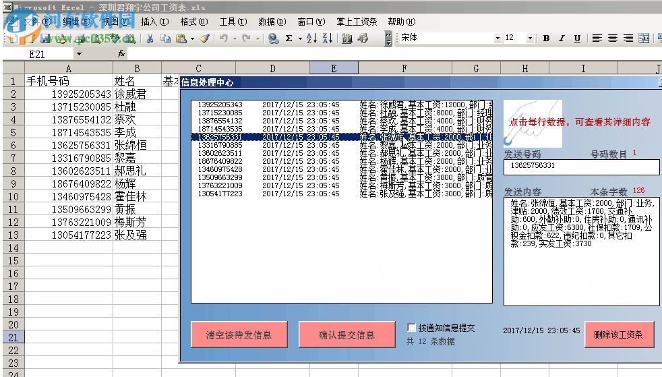Screen dimensions: 662x377
Task: Select list row 13316790885 in dialog
Action: click(x=342, y=145)
